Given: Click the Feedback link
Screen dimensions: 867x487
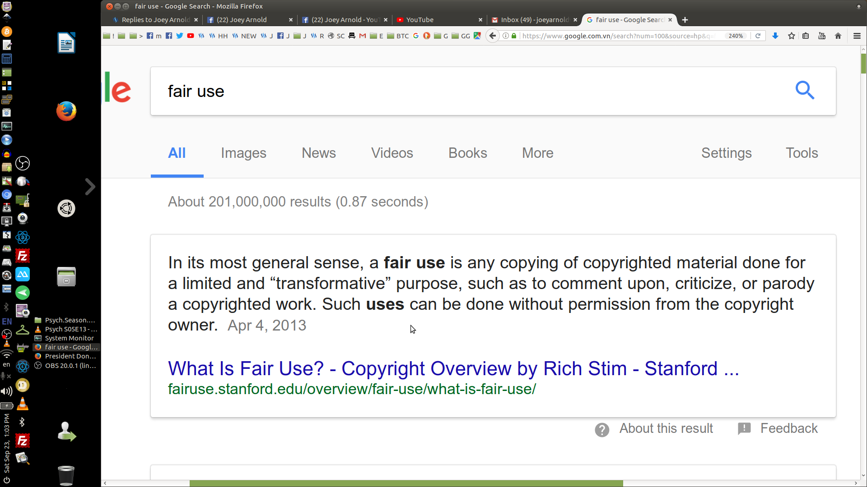Looking at the screenshot, I should [788, 428].
